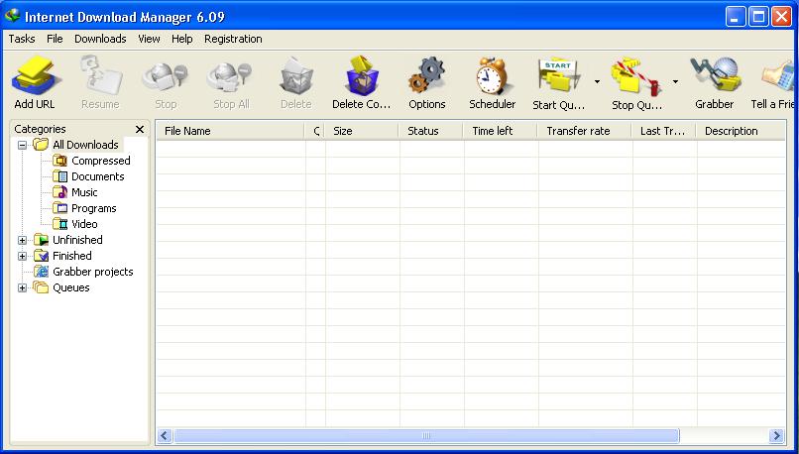The image size is (799, 454).
Task: Click the Transfer rate column header
Action: (585, 131)
